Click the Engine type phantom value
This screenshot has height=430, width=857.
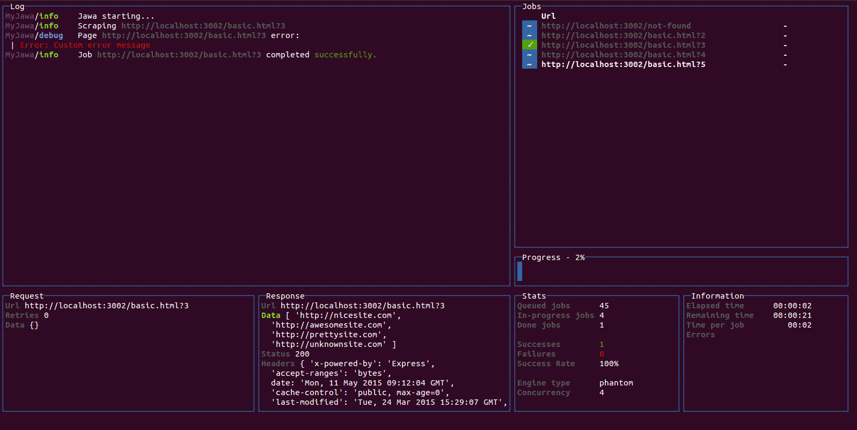coord(616,383)
